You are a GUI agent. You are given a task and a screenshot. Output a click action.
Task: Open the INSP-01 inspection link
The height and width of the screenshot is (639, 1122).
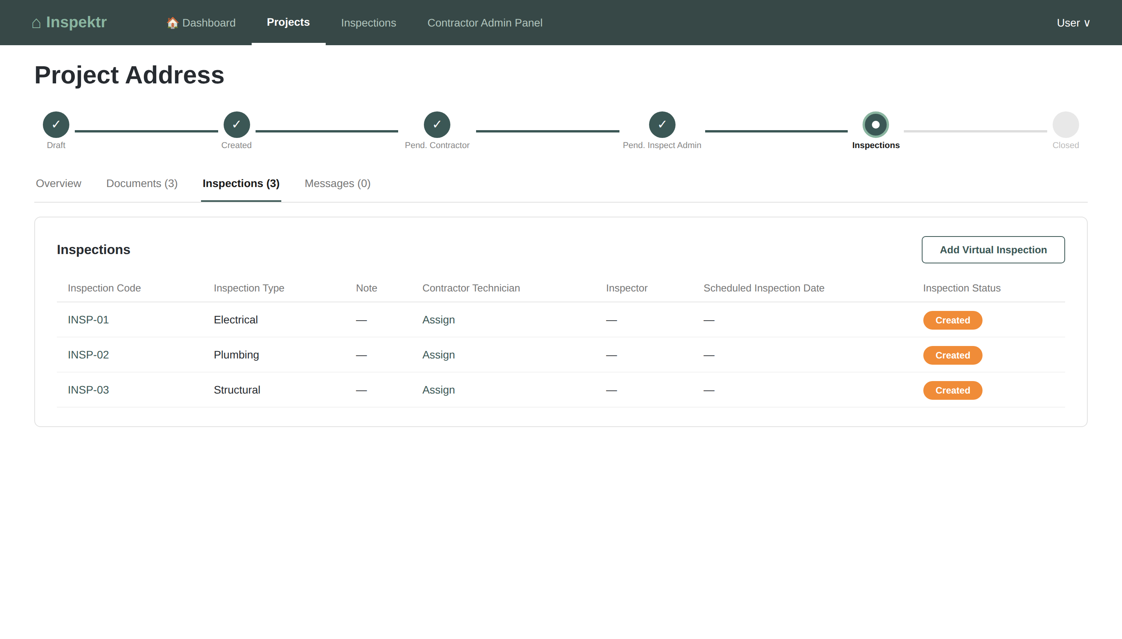pos(88,320)
